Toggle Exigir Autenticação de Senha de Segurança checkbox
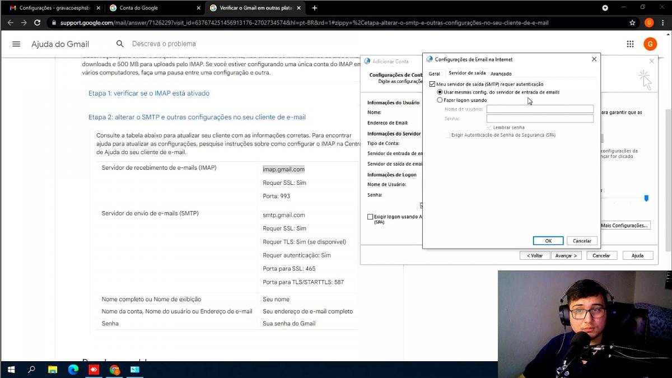The width and height of the screenshot is (672, 378). click(447, 135)
